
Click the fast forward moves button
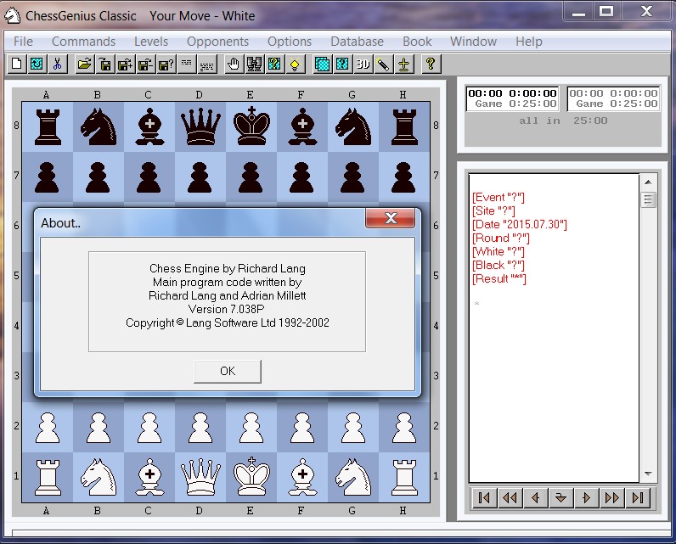(x=612, y=498)
